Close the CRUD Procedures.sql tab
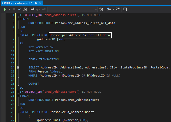The width and height of the screenshot is (171, 122). tap(40, 3)
